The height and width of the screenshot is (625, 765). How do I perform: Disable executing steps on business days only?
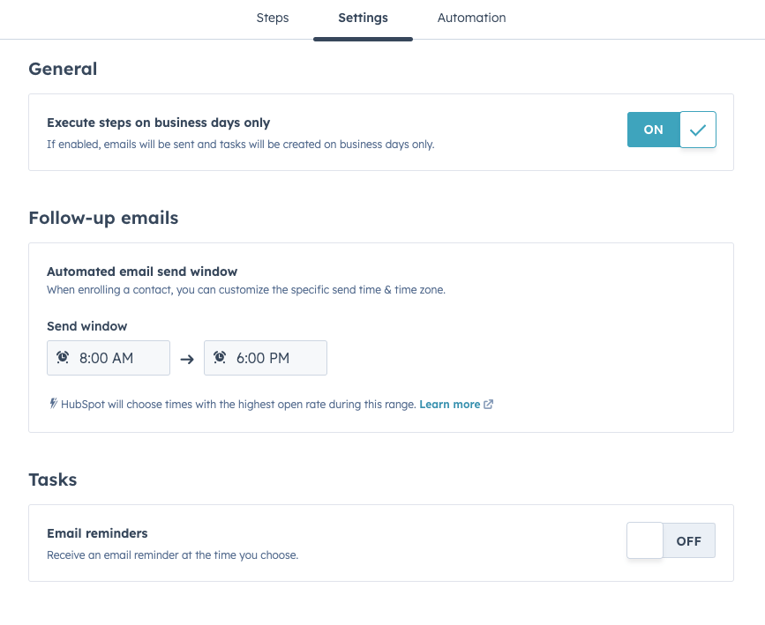click(x=671, y=129)
